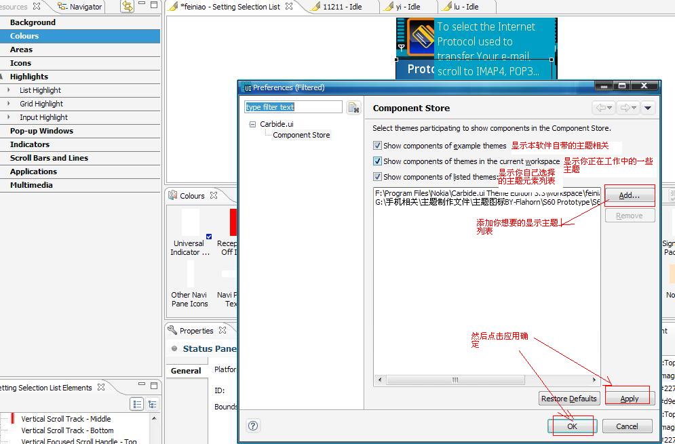
Task: Click the UI icon in Preferences title bar
Action: pos(248,87)
